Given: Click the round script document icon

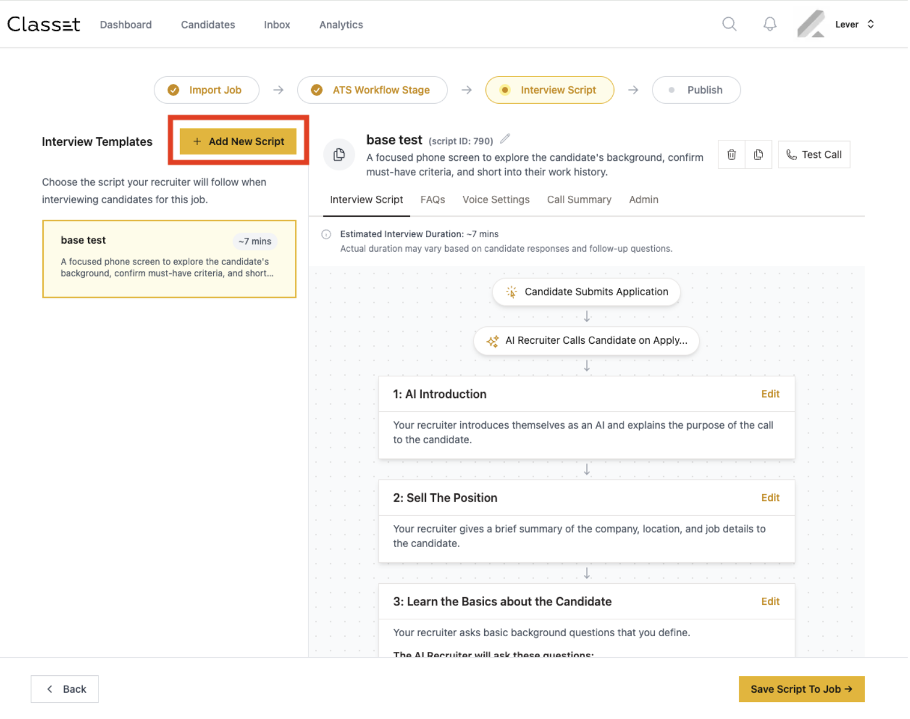Looking at the screenshot, I should (340, 155).
